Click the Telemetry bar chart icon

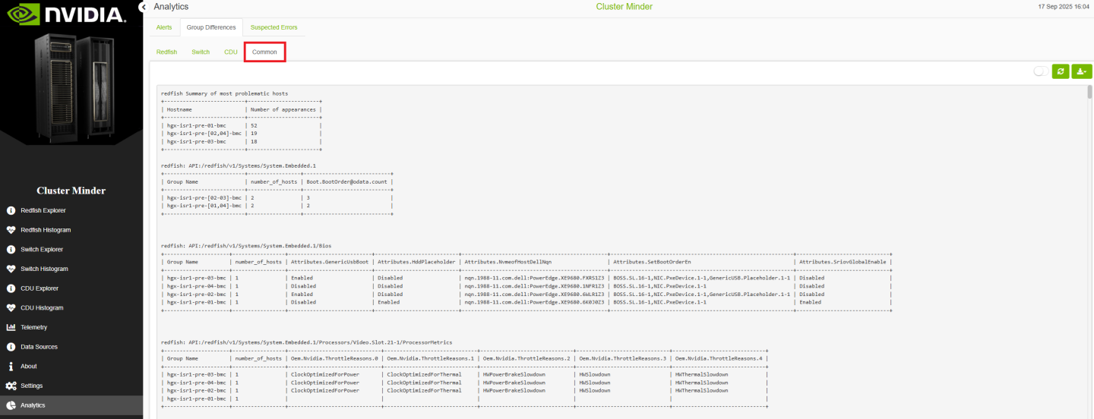pyautogui.click(x=11, y=327)
